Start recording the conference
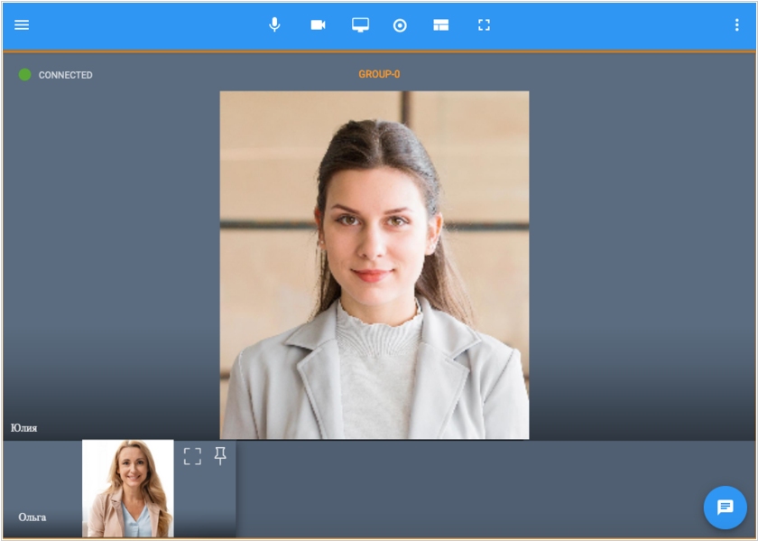 [400, 25]
